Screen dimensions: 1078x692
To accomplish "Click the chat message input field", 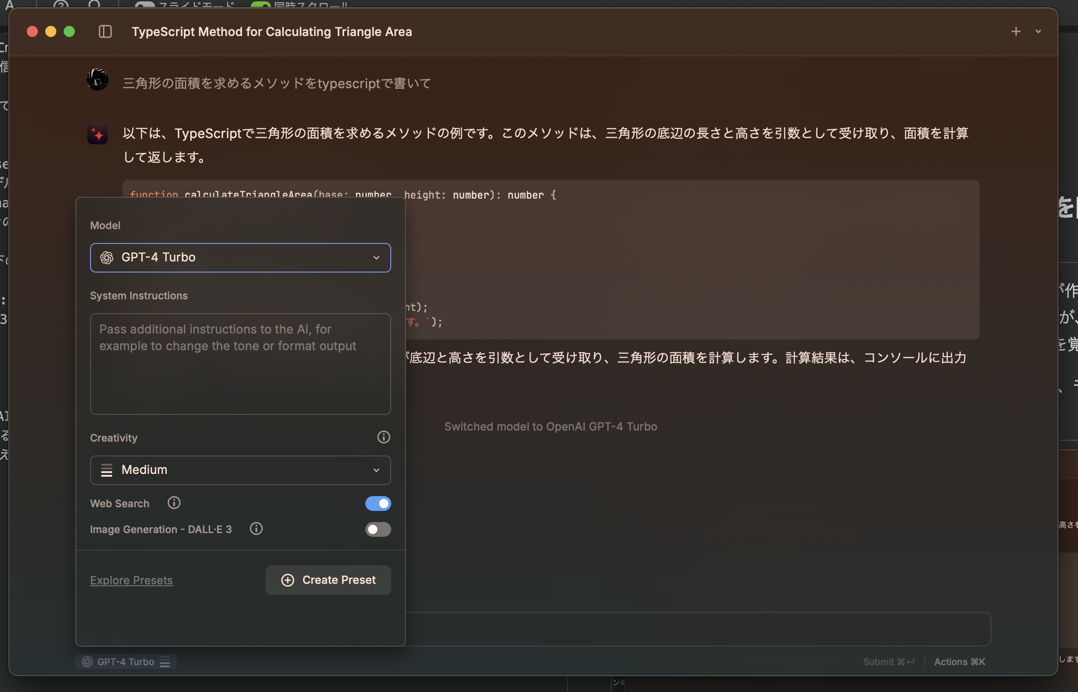I will tap(697, 629).
